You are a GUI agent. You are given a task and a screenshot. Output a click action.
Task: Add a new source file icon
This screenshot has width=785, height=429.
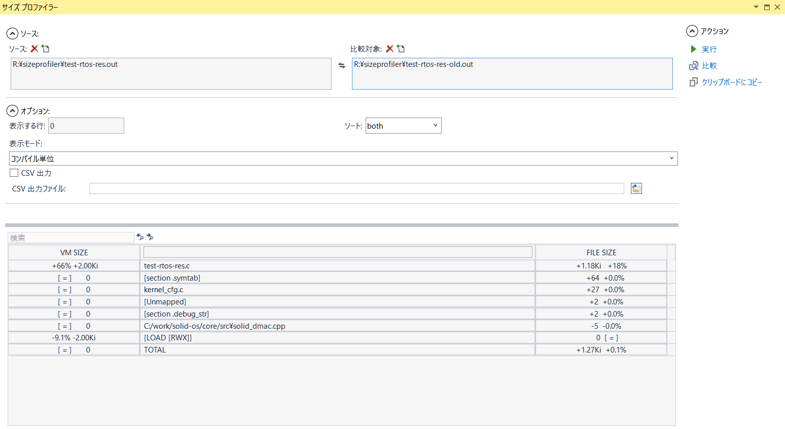(46, 49)
